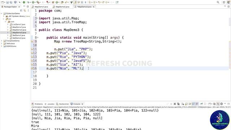The image size is (231, 130).
Task: Expand the ExceptionDemo project
Action: coord(1,41)
